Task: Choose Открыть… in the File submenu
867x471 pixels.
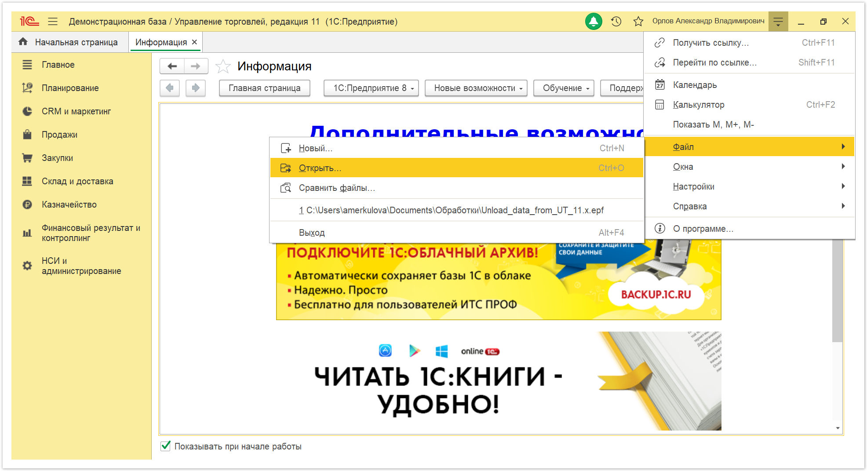Action: (456, 168)
